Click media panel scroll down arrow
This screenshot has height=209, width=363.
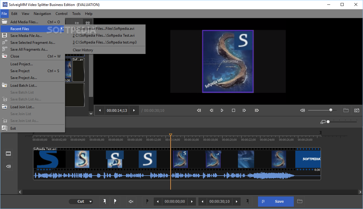[91, 113]
